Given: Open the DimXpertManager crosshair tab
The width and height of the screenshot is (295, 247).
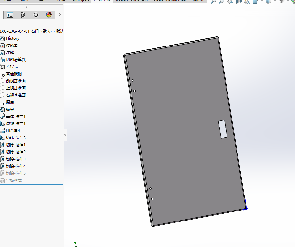Looking at the screenshot, I should [36, 15].
